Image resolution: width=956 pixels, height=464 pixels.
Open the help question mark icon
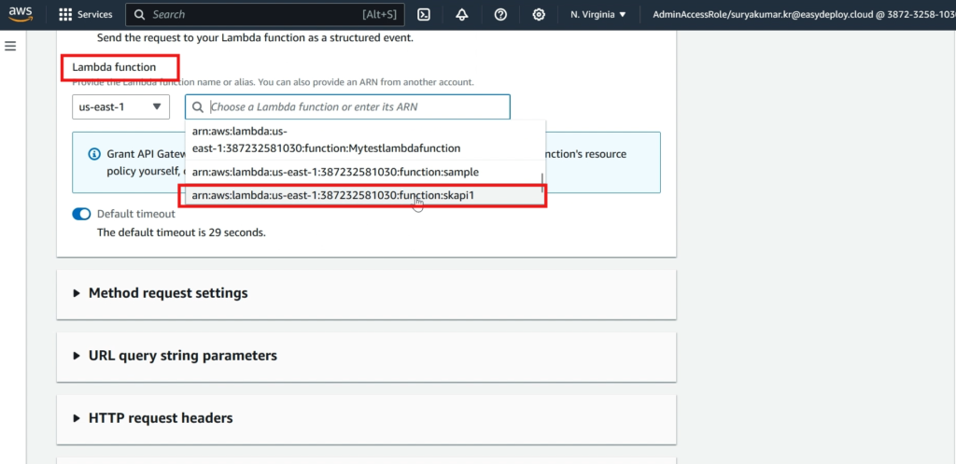pyautogui.click(x=500, y=15)
